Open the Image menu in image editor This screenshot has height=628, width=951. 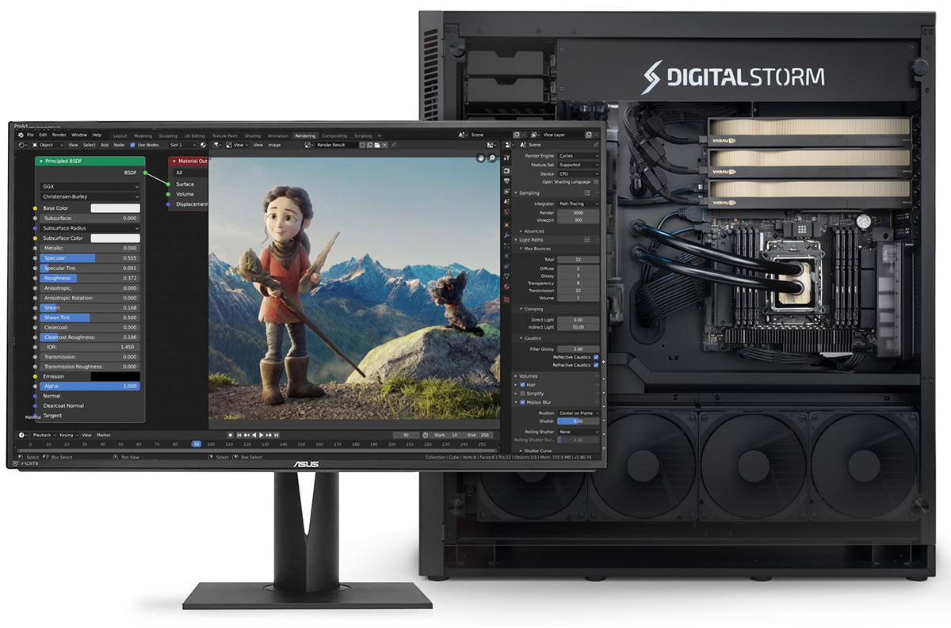click(x=274, y=145)
